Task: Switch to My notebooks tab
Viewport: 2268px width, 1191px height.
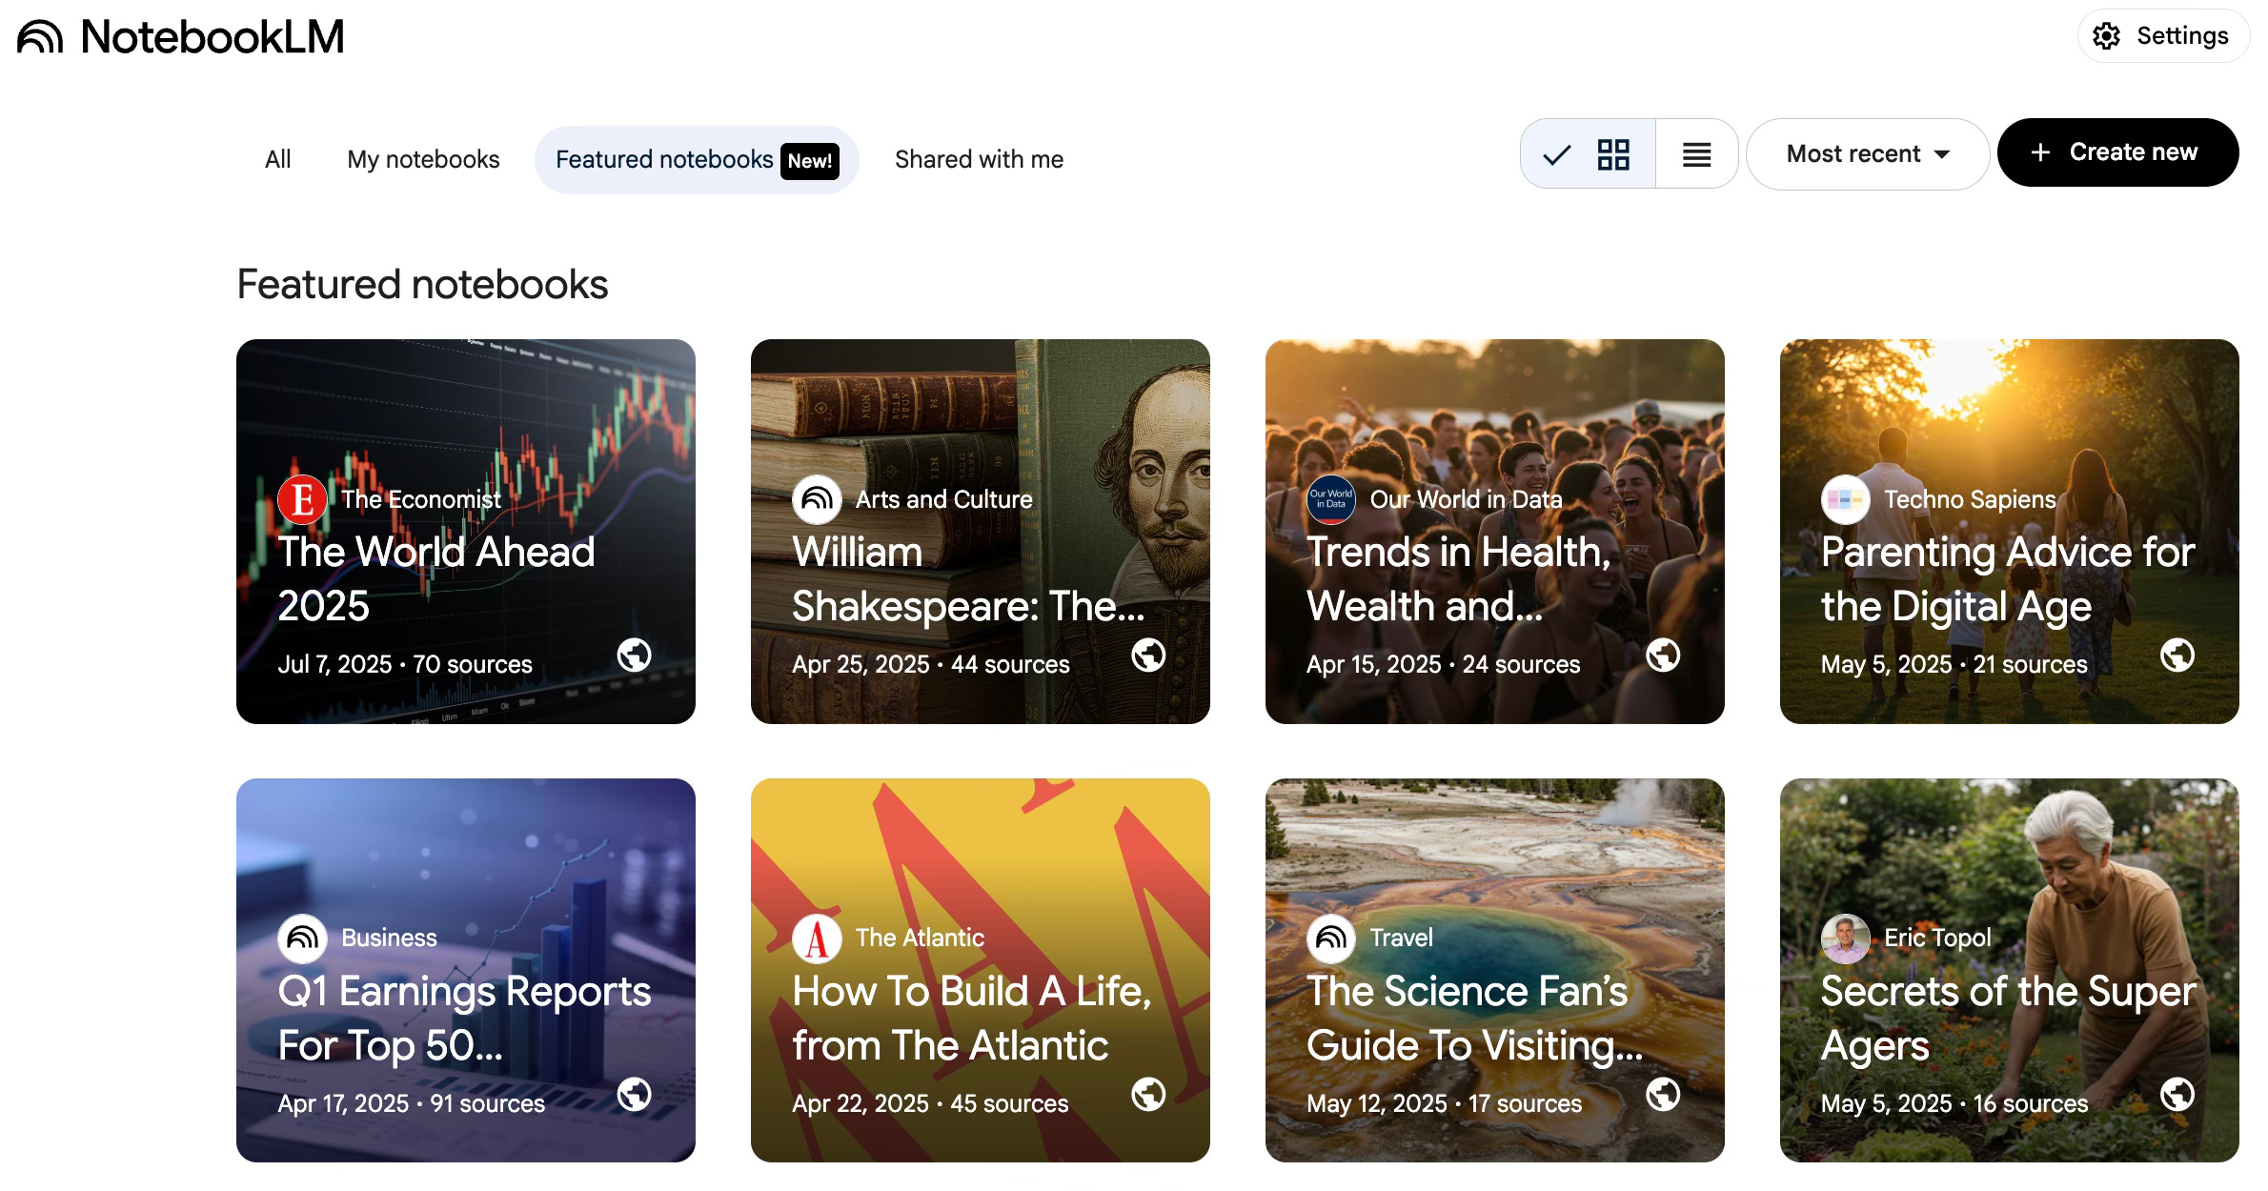Action: tap(423, 159)
